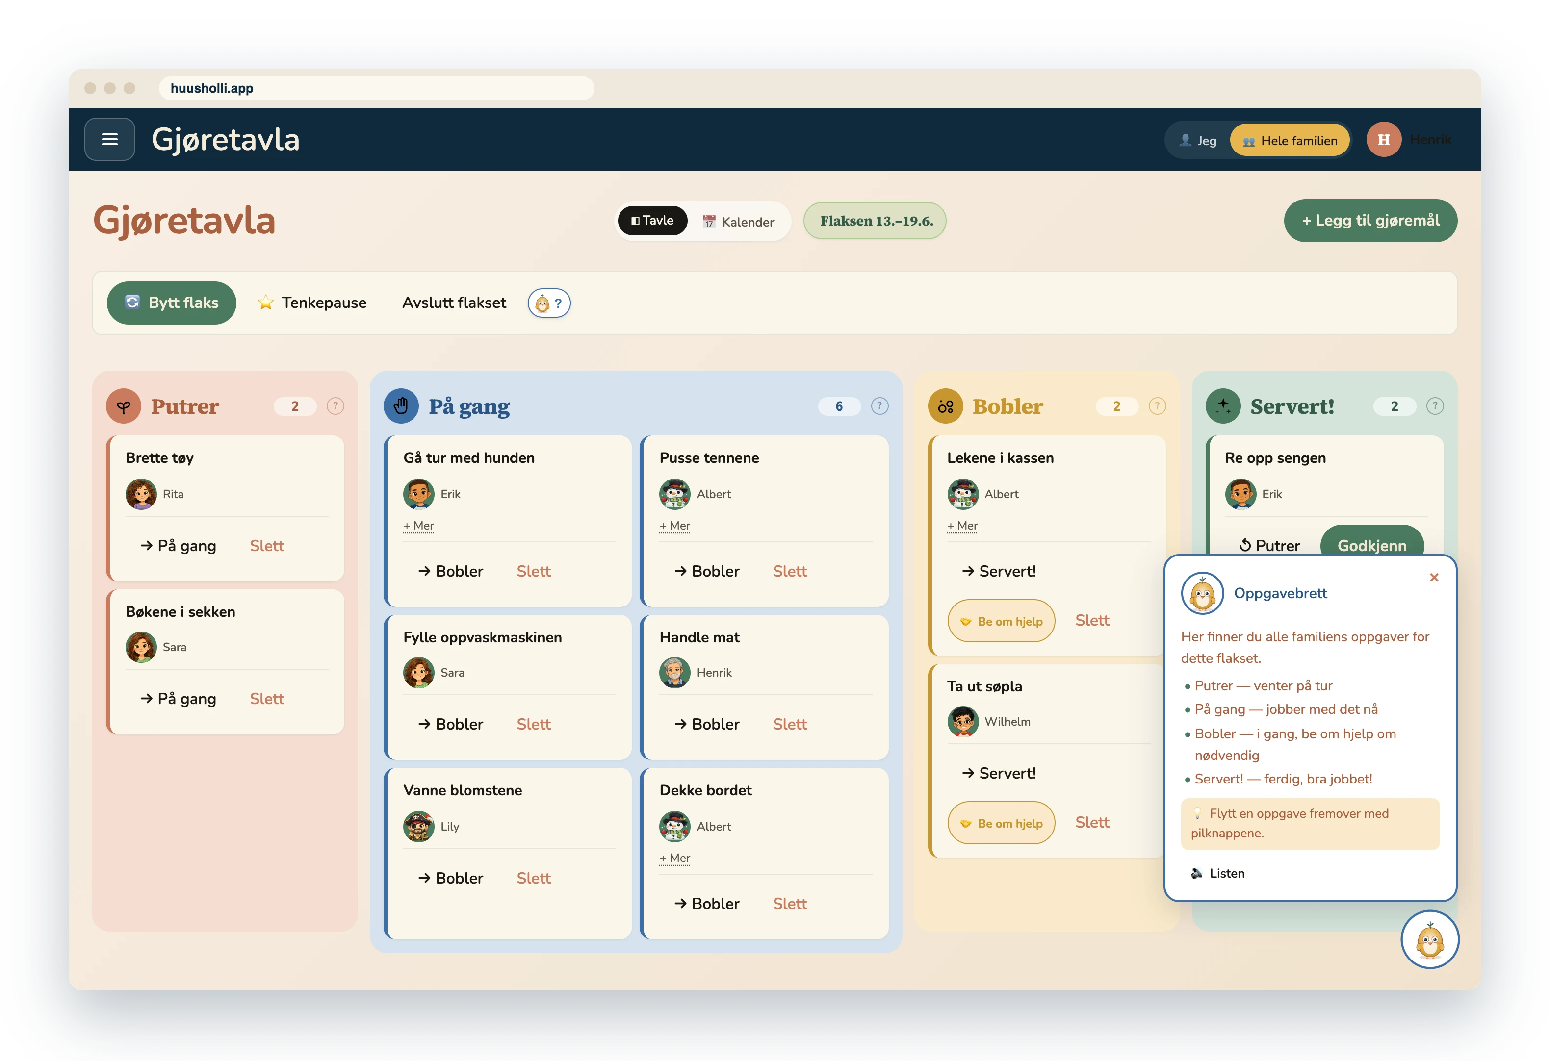Click the Putrer sprout column icon
This screenshot has height=1061, width=1550.
pos(124,406)
